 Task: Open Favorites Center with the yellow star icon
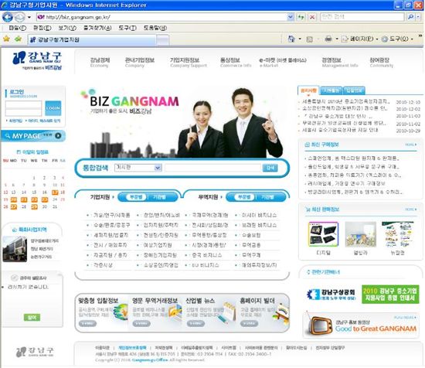[6, 39]
